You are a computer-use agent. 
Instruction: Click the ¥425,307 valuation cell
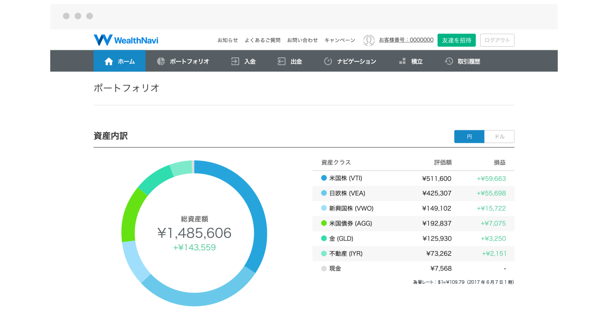pos(436,193)
